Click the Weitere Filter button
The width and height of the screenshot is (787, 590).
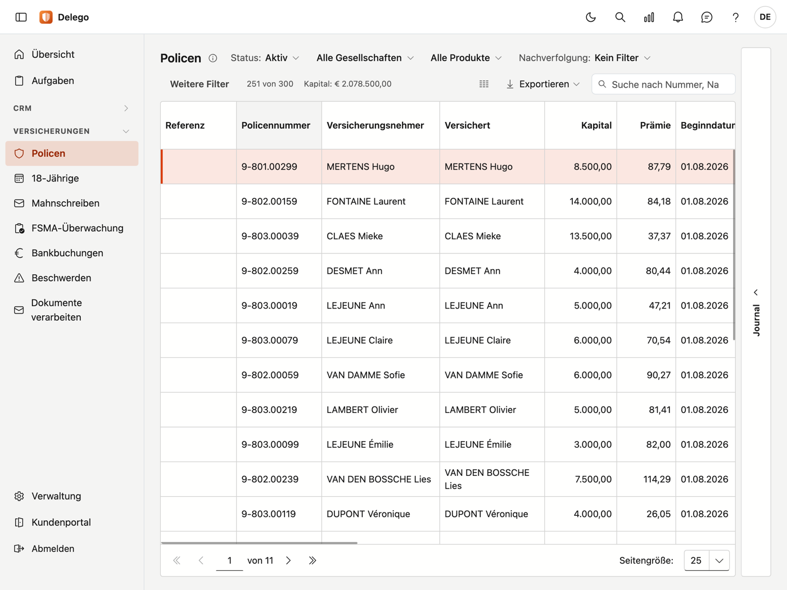pos(200,84)
